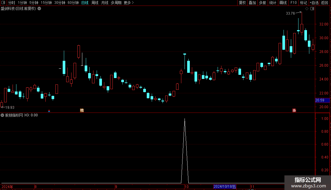Viewport: 331px width, 190px height.
Task: Switch to 日线 daily chart
Action: click(85, 3)
